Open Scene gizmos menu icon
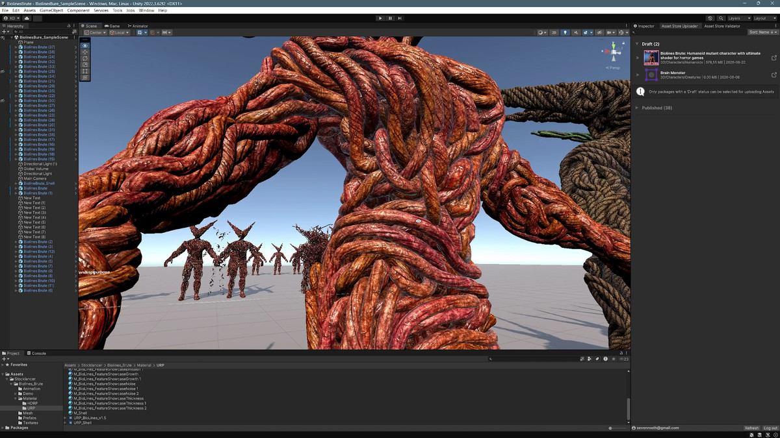 [623, 32]
